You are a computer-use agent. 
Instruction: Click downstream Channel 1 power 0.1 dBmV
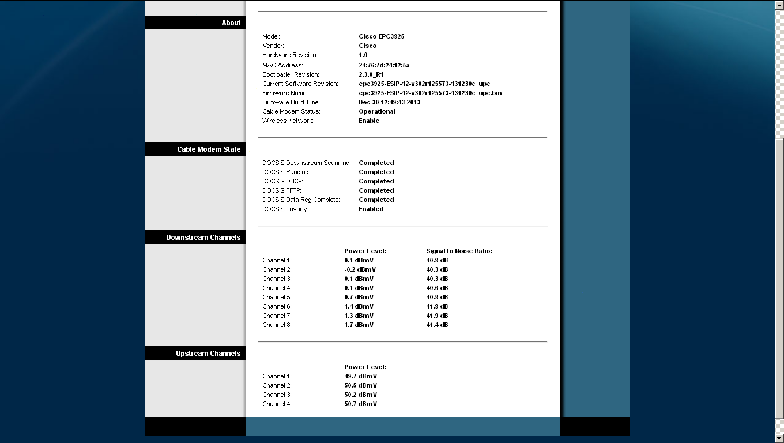(x=359, y=260)
